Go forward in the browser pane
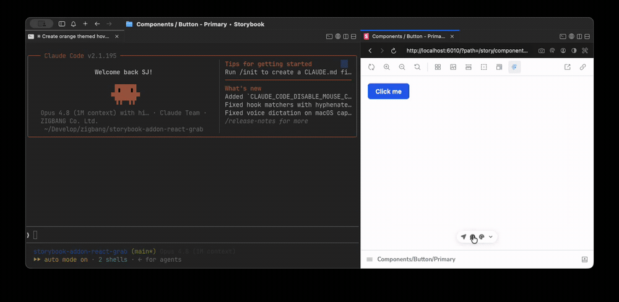619x302 pixels. [382, 51]
